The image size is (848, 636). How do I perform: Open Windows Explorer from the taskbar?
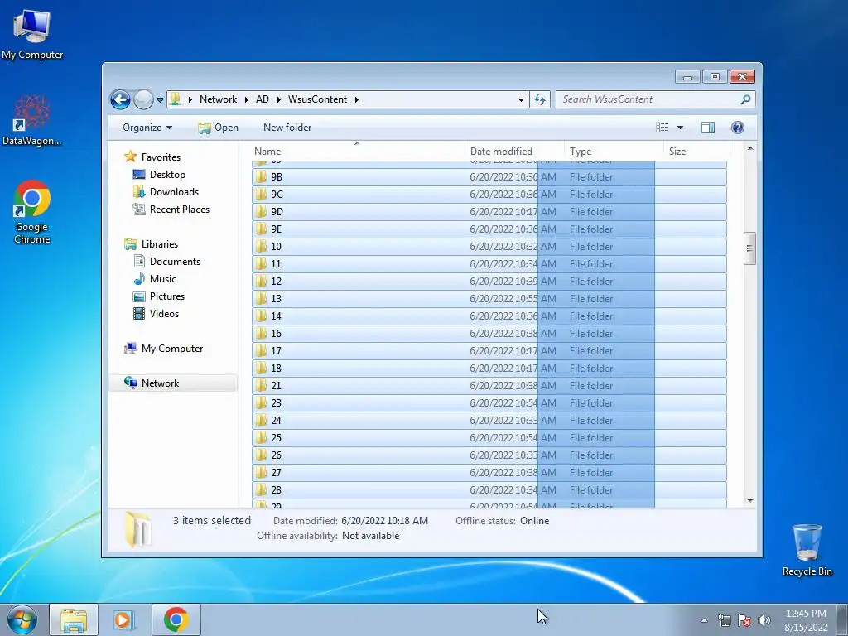point(74,619)
